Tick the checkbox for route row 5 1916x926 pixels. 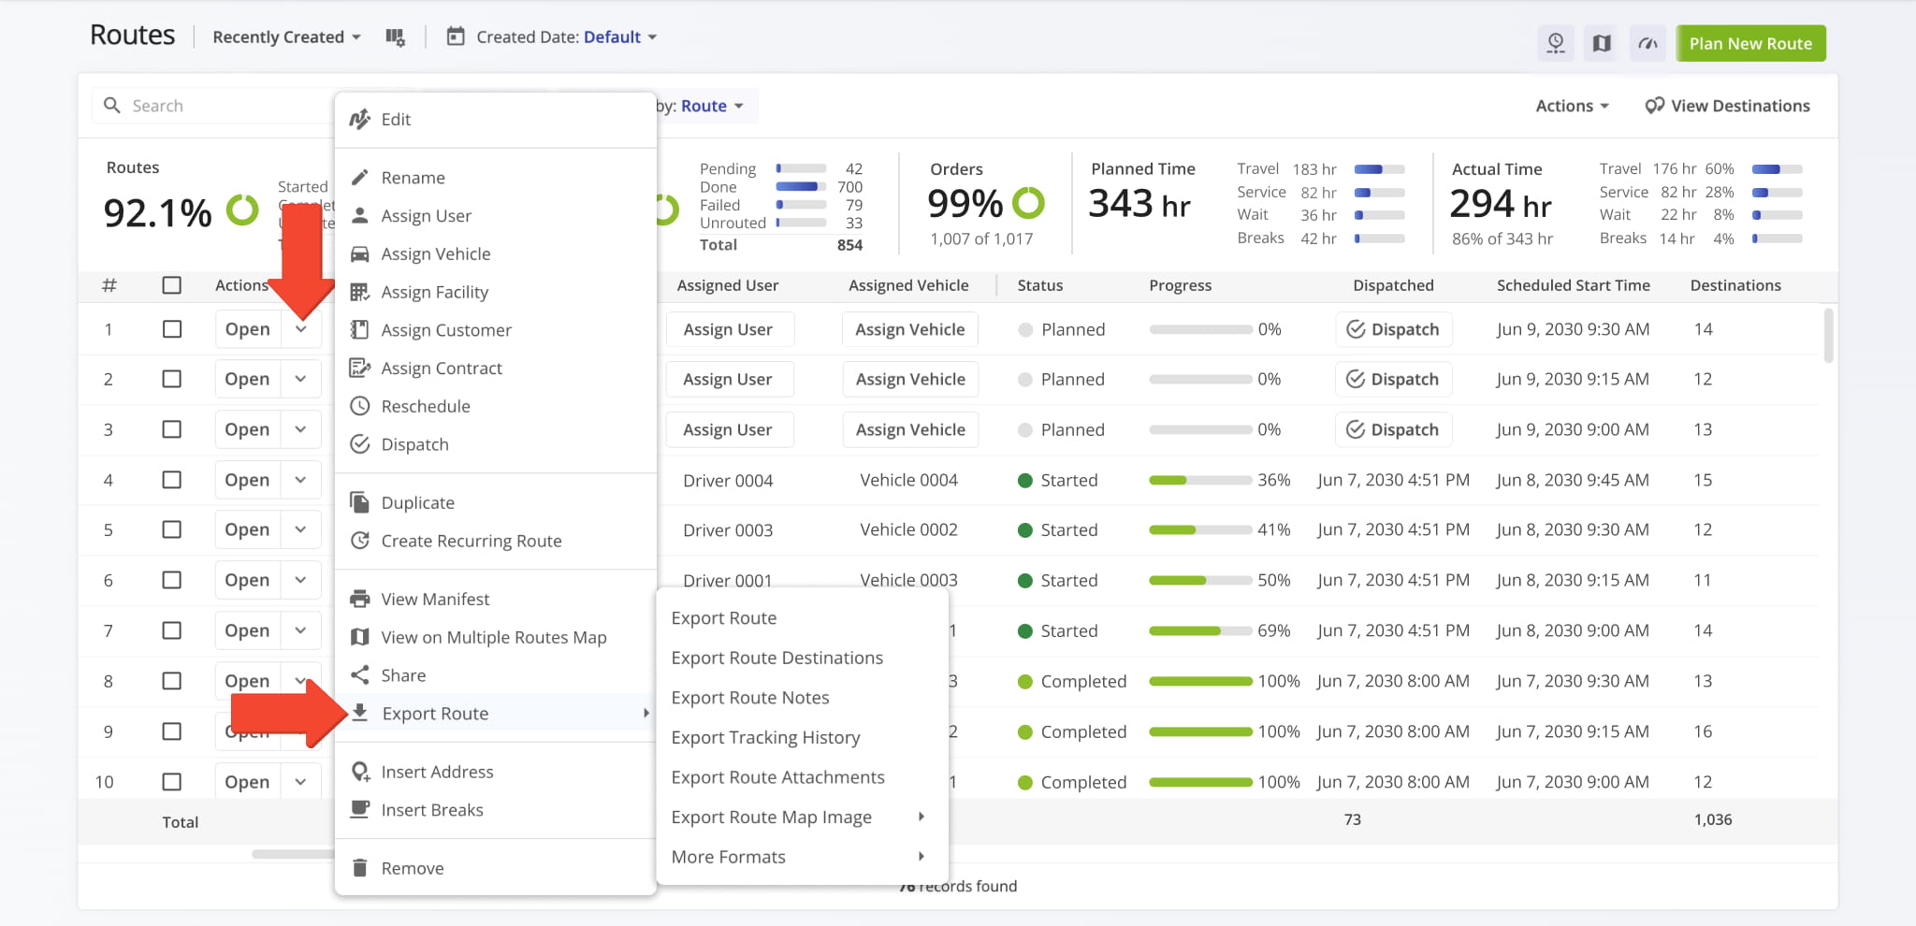[x=172, y=529]
